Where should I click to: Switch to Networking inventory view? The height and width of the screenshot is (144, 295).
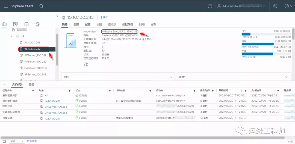[38, 24]
